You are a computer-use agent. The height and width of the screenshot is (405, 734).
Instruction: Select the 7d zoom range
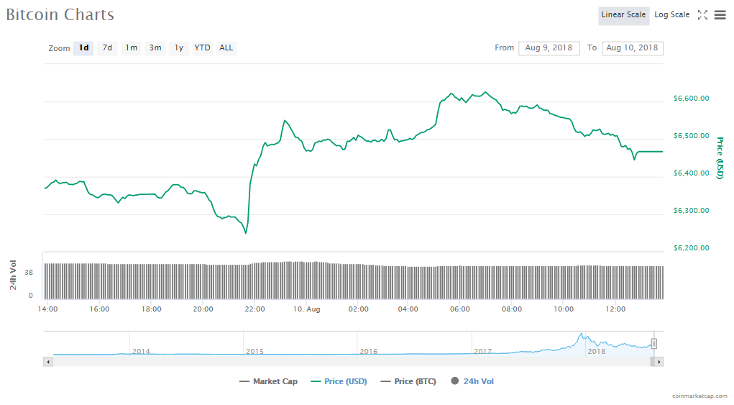pyautogui.click(x=107, y=48)
